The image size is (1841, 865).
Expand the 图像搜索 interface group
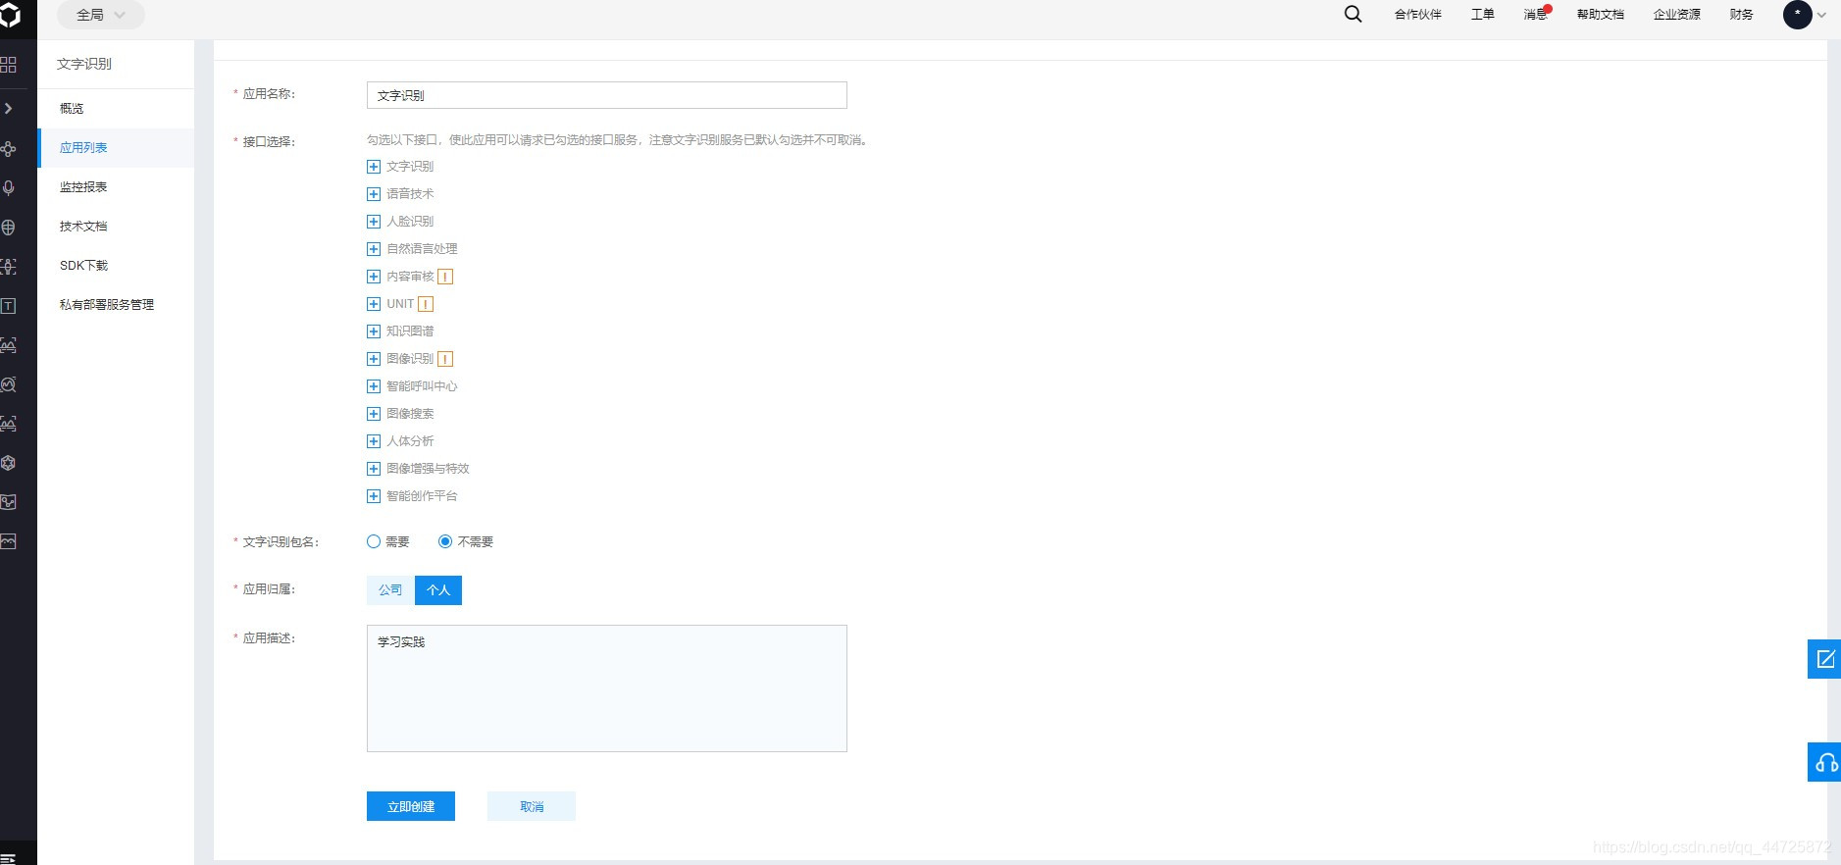[x=373, y=414]
